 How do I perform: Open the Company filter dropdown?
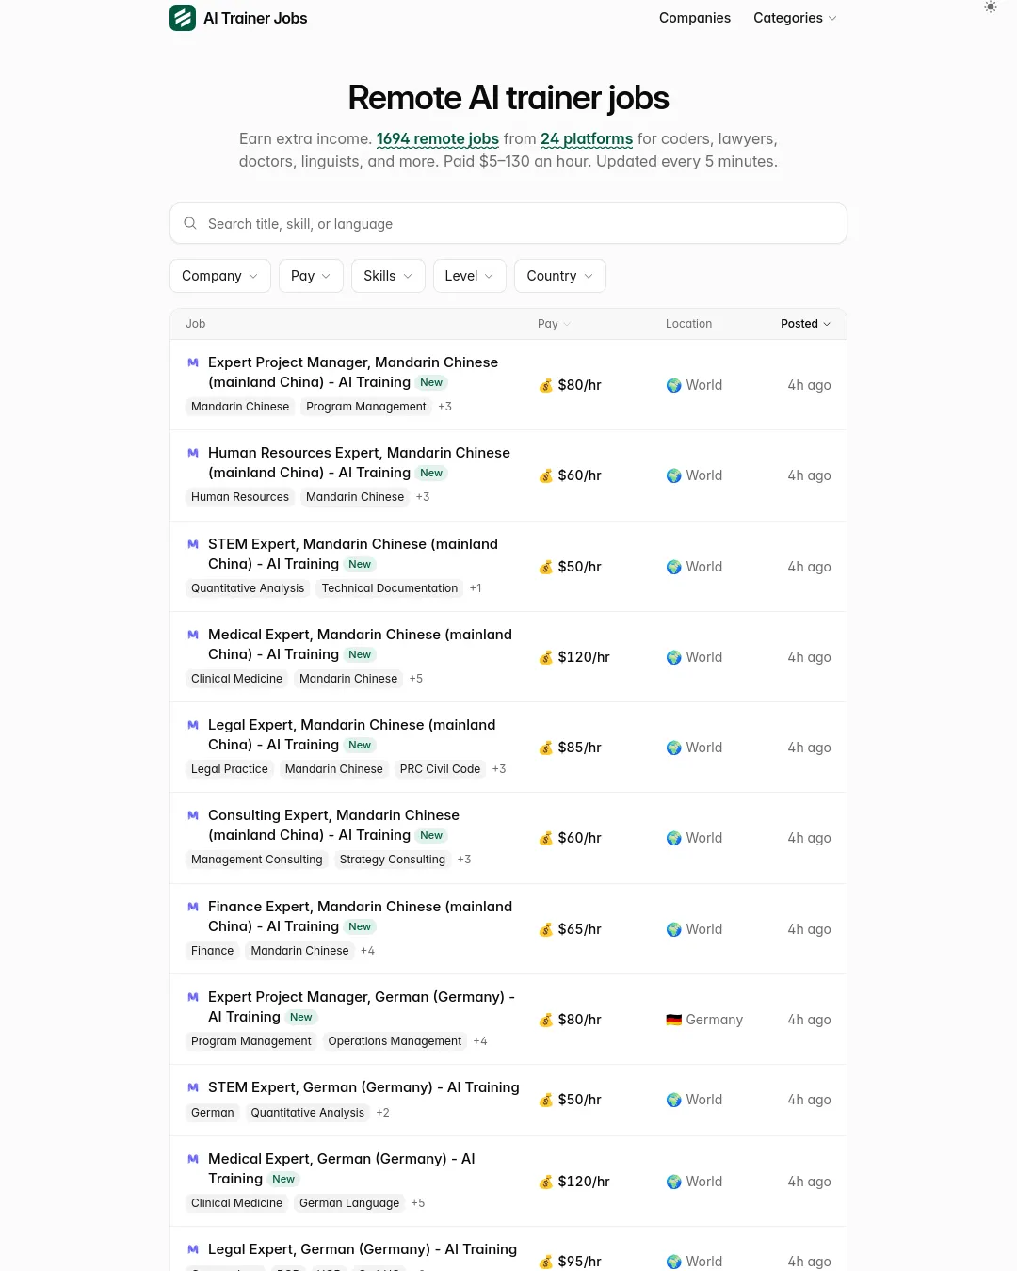[220, 276]
